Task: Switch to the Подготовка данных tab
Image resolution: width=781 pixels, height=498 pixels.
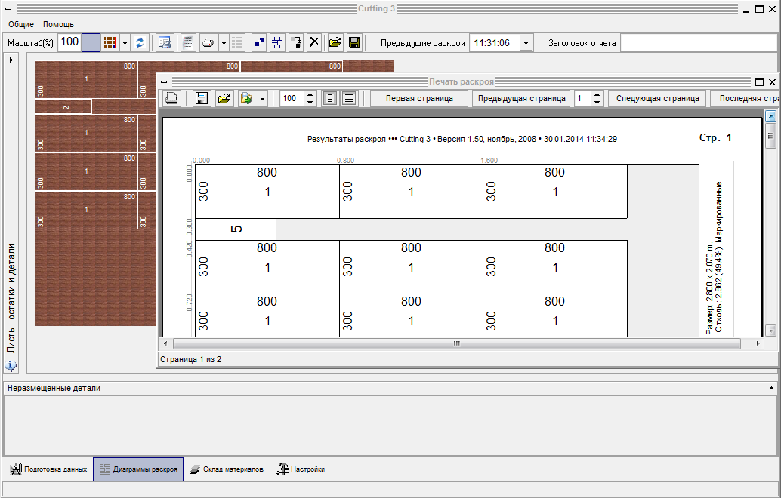Action: pos(49,469)
